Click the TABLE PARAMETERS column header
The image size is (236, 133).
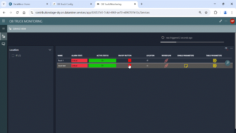pos(214,55)
